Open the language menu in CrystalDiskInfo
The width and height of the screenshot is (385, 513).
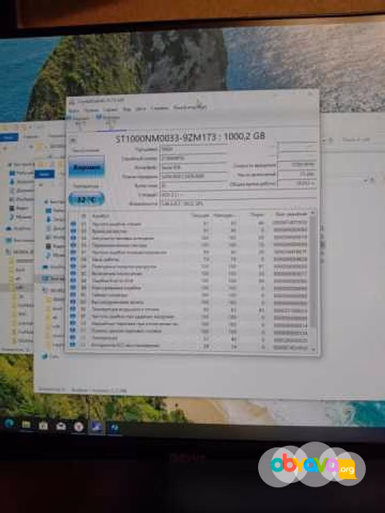pos(190,107)
